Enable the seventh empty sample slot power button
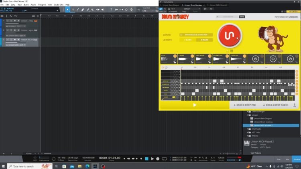Viewport: 301px width, 169px height. [x=273, y=59]
